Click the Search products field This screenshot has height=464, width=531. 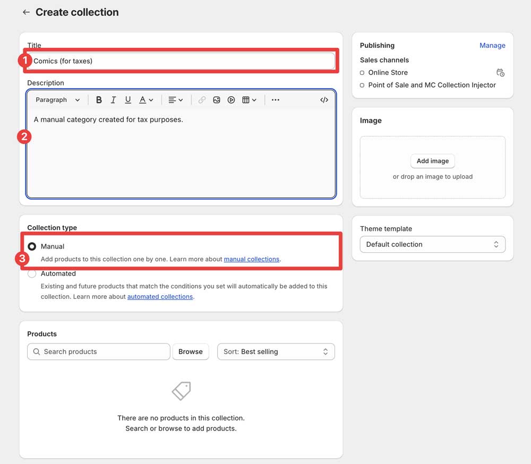pyautogui.click(x=99, y=351)
